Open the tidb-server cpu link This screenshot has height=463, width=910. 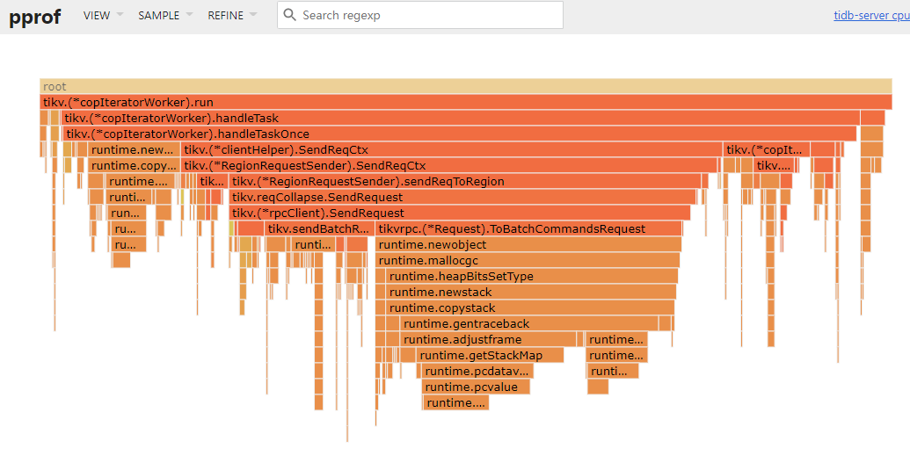pos(870,15)
